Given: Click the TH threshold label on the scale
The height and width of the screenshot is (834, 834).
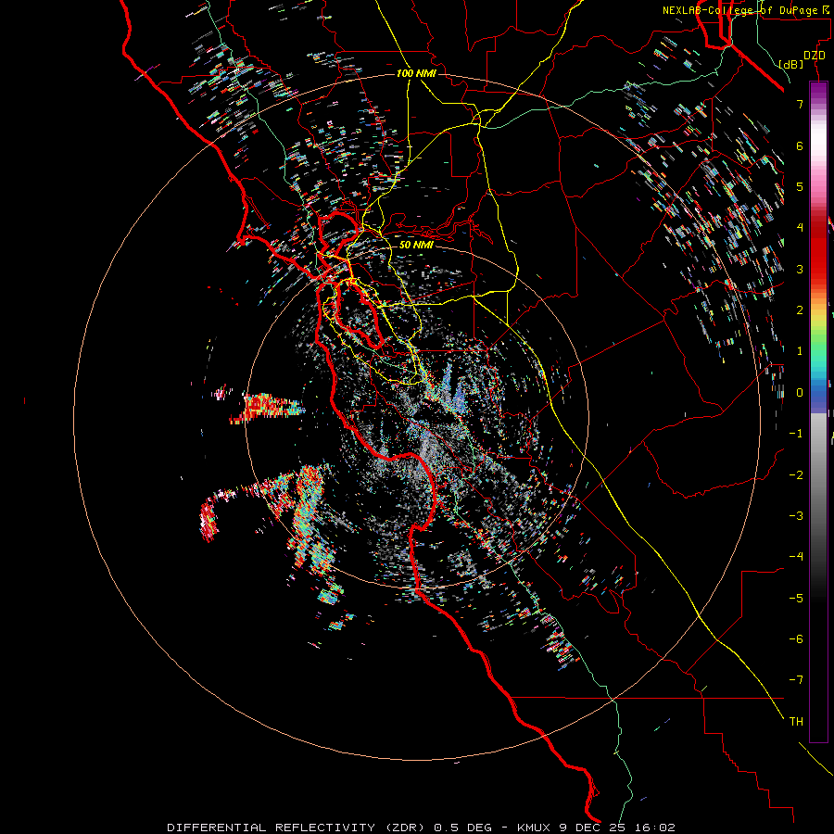Looking at the screenshot, I should pyautogui.click(x=796, y=721).
